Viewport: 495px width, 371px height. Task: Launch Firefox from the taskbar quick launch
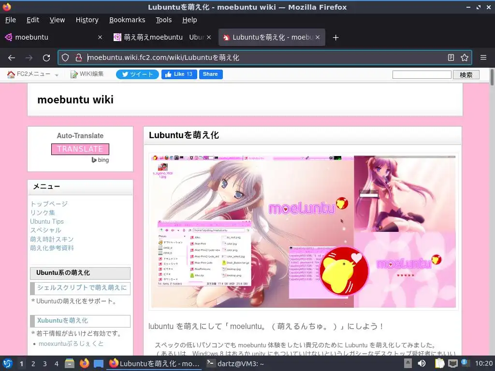pyautogui.click(x=84, y=363)
